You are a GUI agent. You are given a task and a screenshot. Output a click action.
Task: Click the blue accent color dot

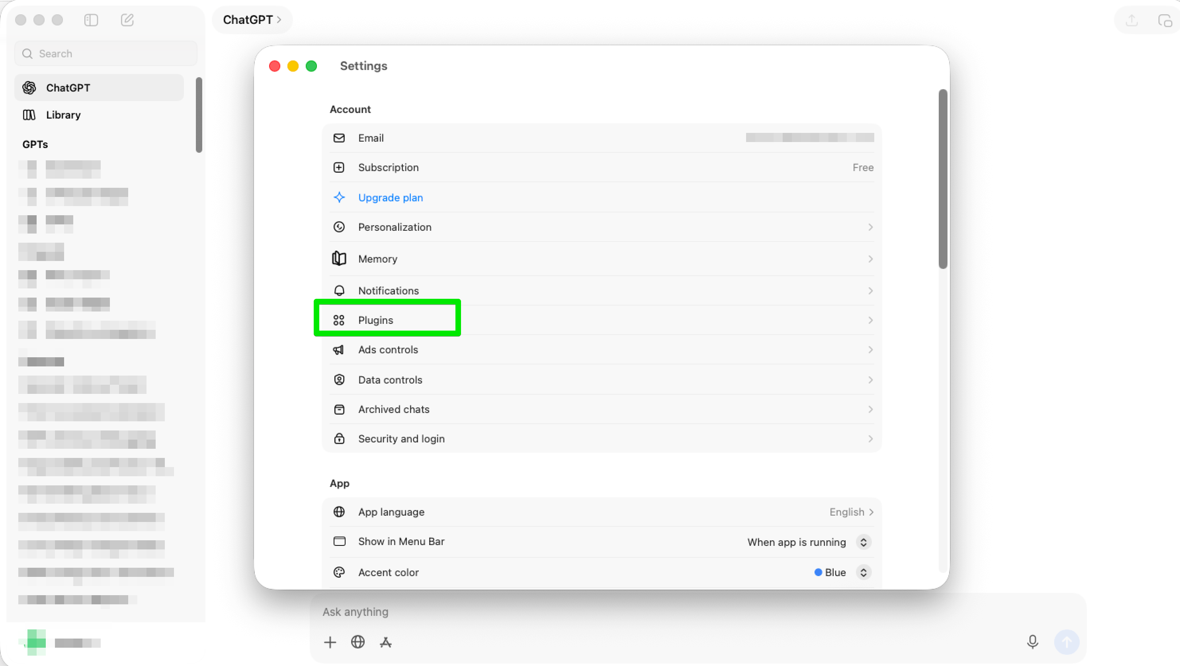(x=818, y=572)
